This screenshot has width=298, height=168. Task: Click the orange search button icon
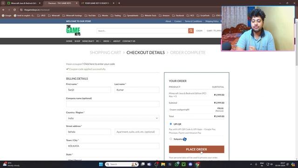tap(191, 31)
